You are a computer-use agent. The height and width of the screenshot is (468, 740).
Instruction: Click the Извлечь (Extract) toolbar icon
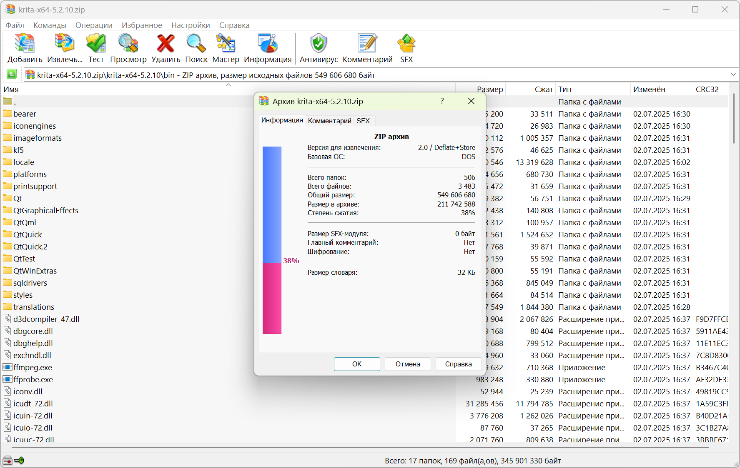tap(65, 44)
